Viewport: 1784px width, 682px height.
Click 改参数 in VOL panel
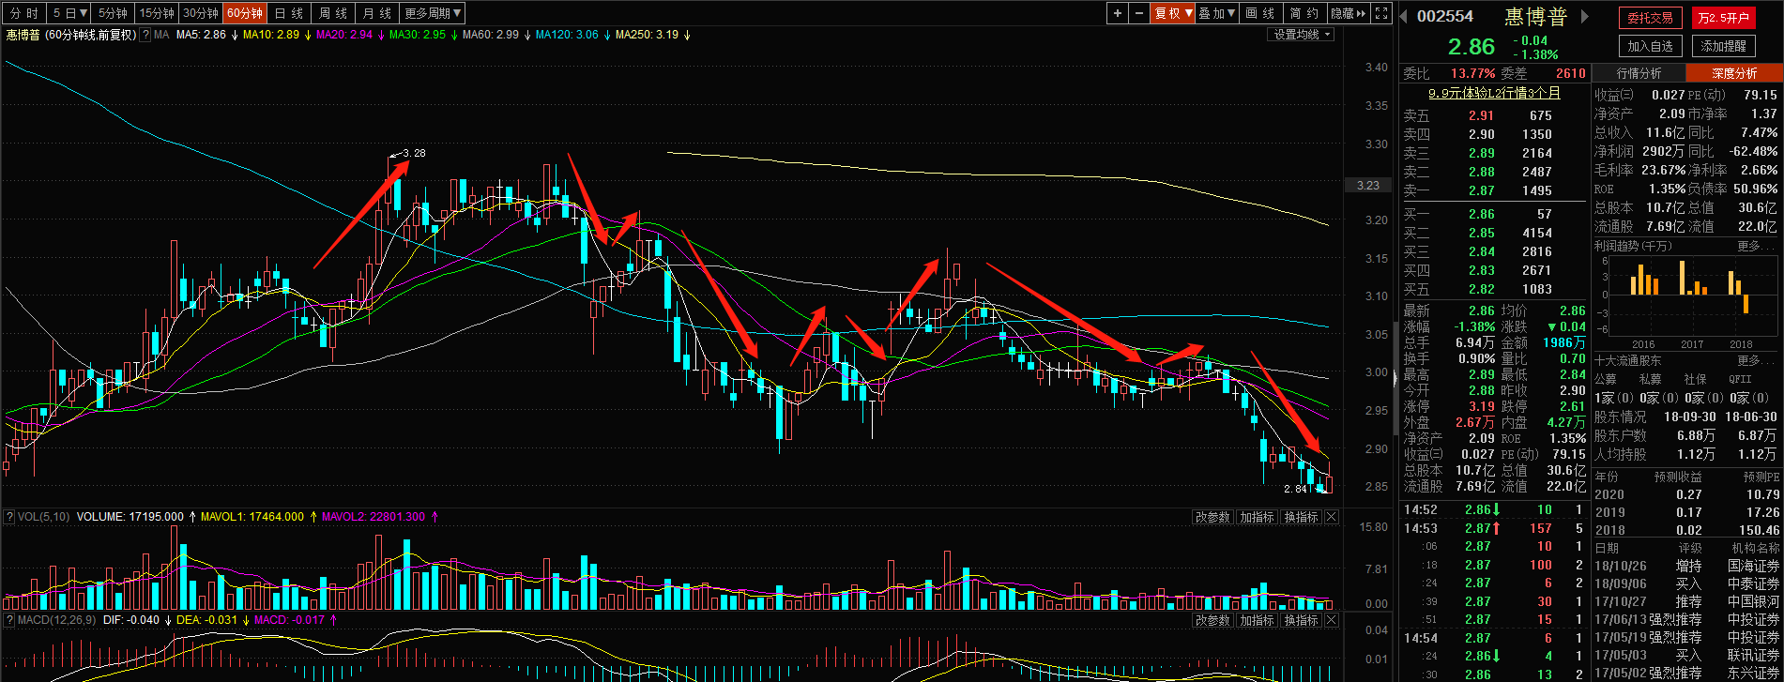click(x=1212, y=517)
